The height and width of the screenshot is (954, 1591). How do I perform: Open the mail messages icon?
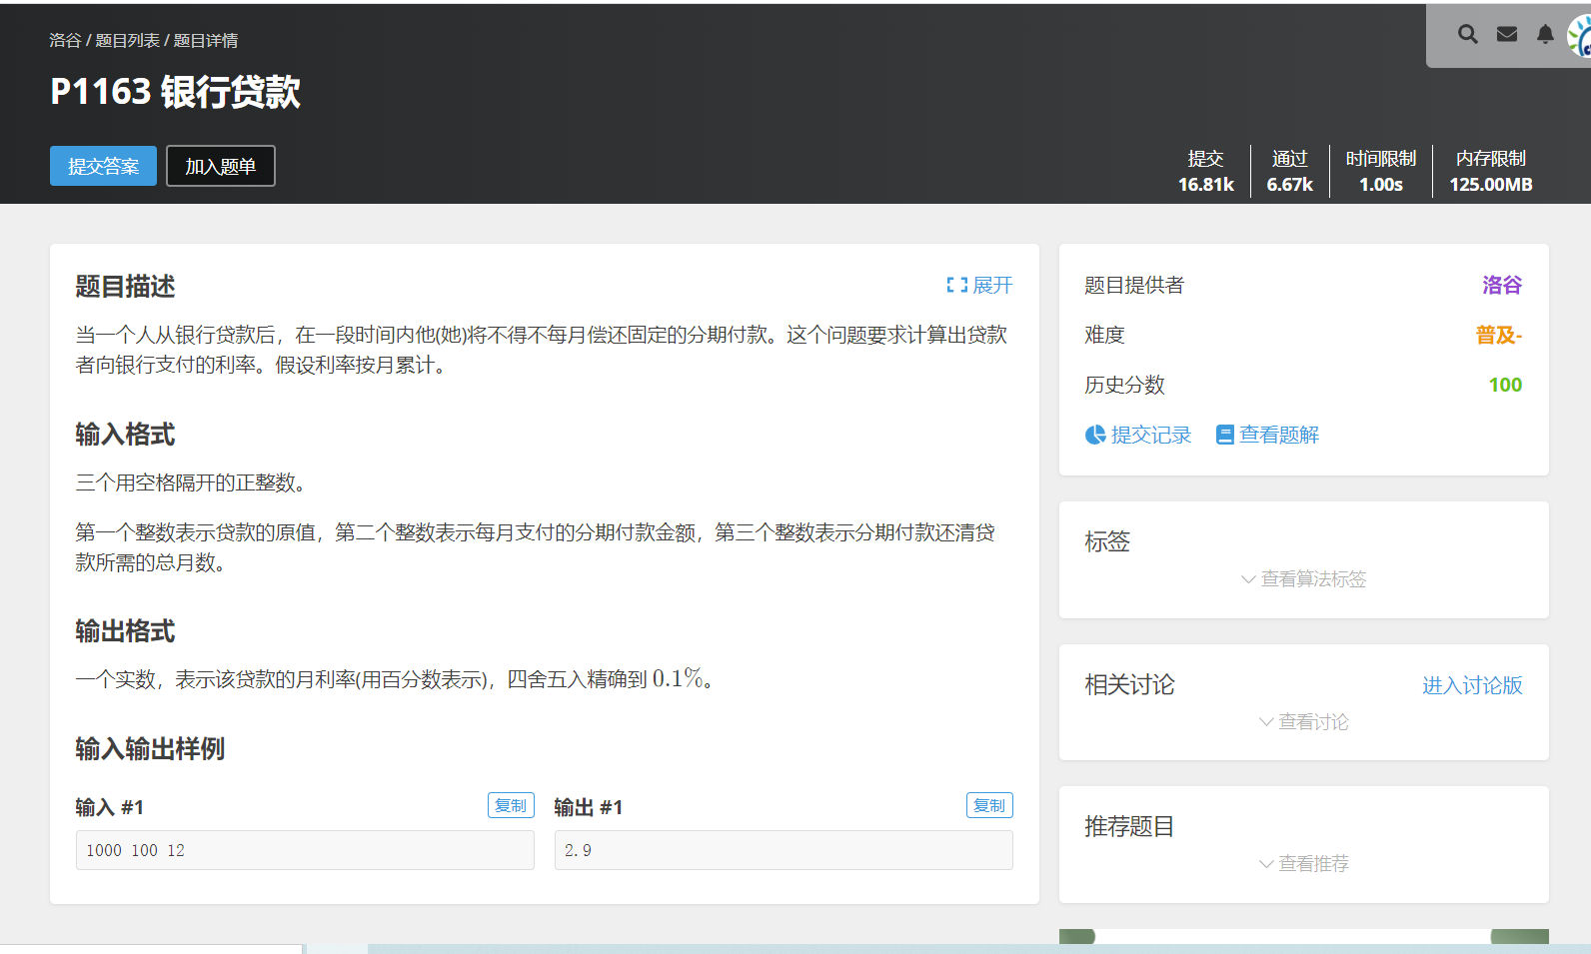tap(1507, 35)
